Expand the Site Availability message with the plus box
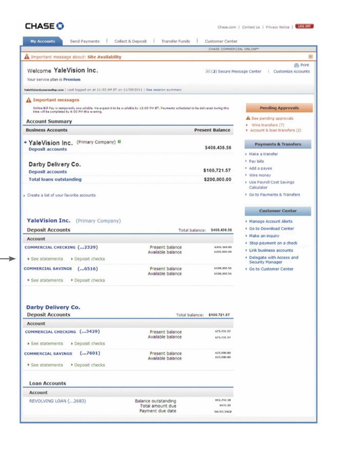Screen dimensions: 338x460 click(310, 56)
